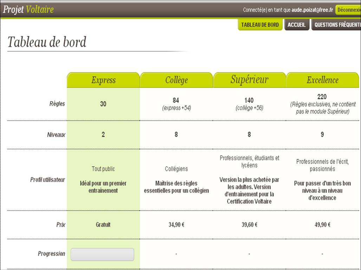Click the 'Tout public' profile text

click(103, 169)
